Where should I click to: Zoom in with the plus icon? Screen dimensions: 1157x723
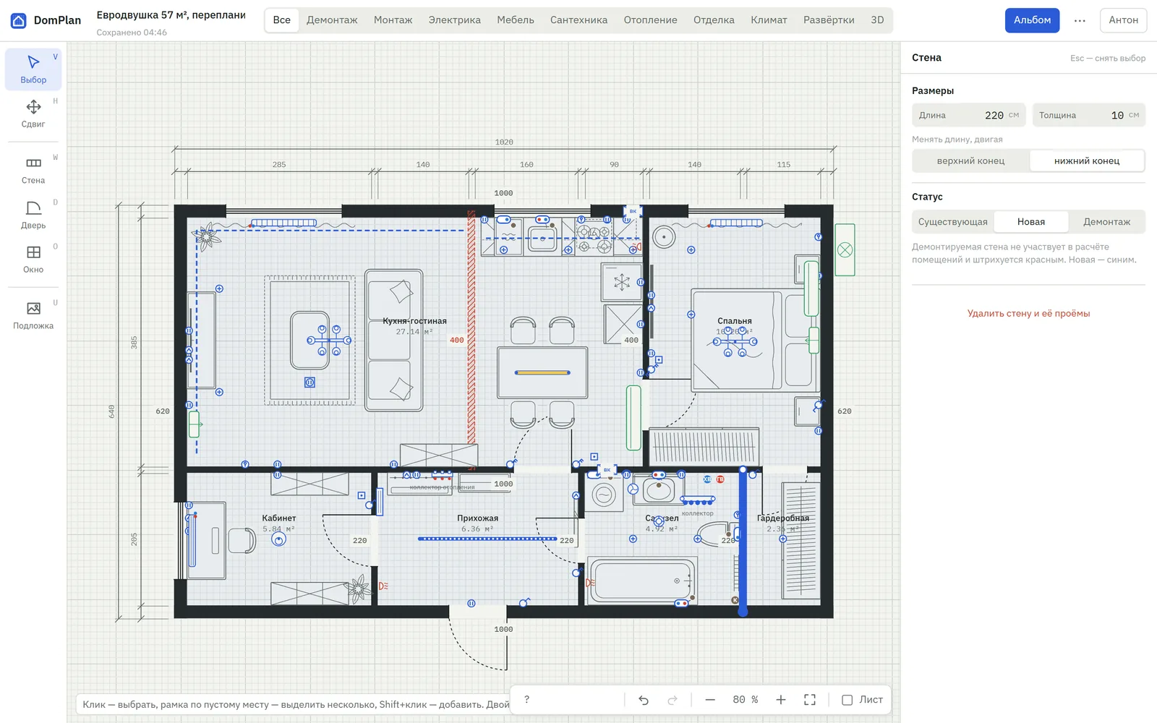tap(781, 700)
